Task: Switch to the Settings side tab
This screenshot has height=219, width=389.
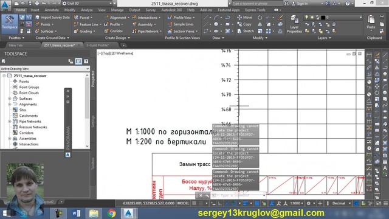Action: 93,121
